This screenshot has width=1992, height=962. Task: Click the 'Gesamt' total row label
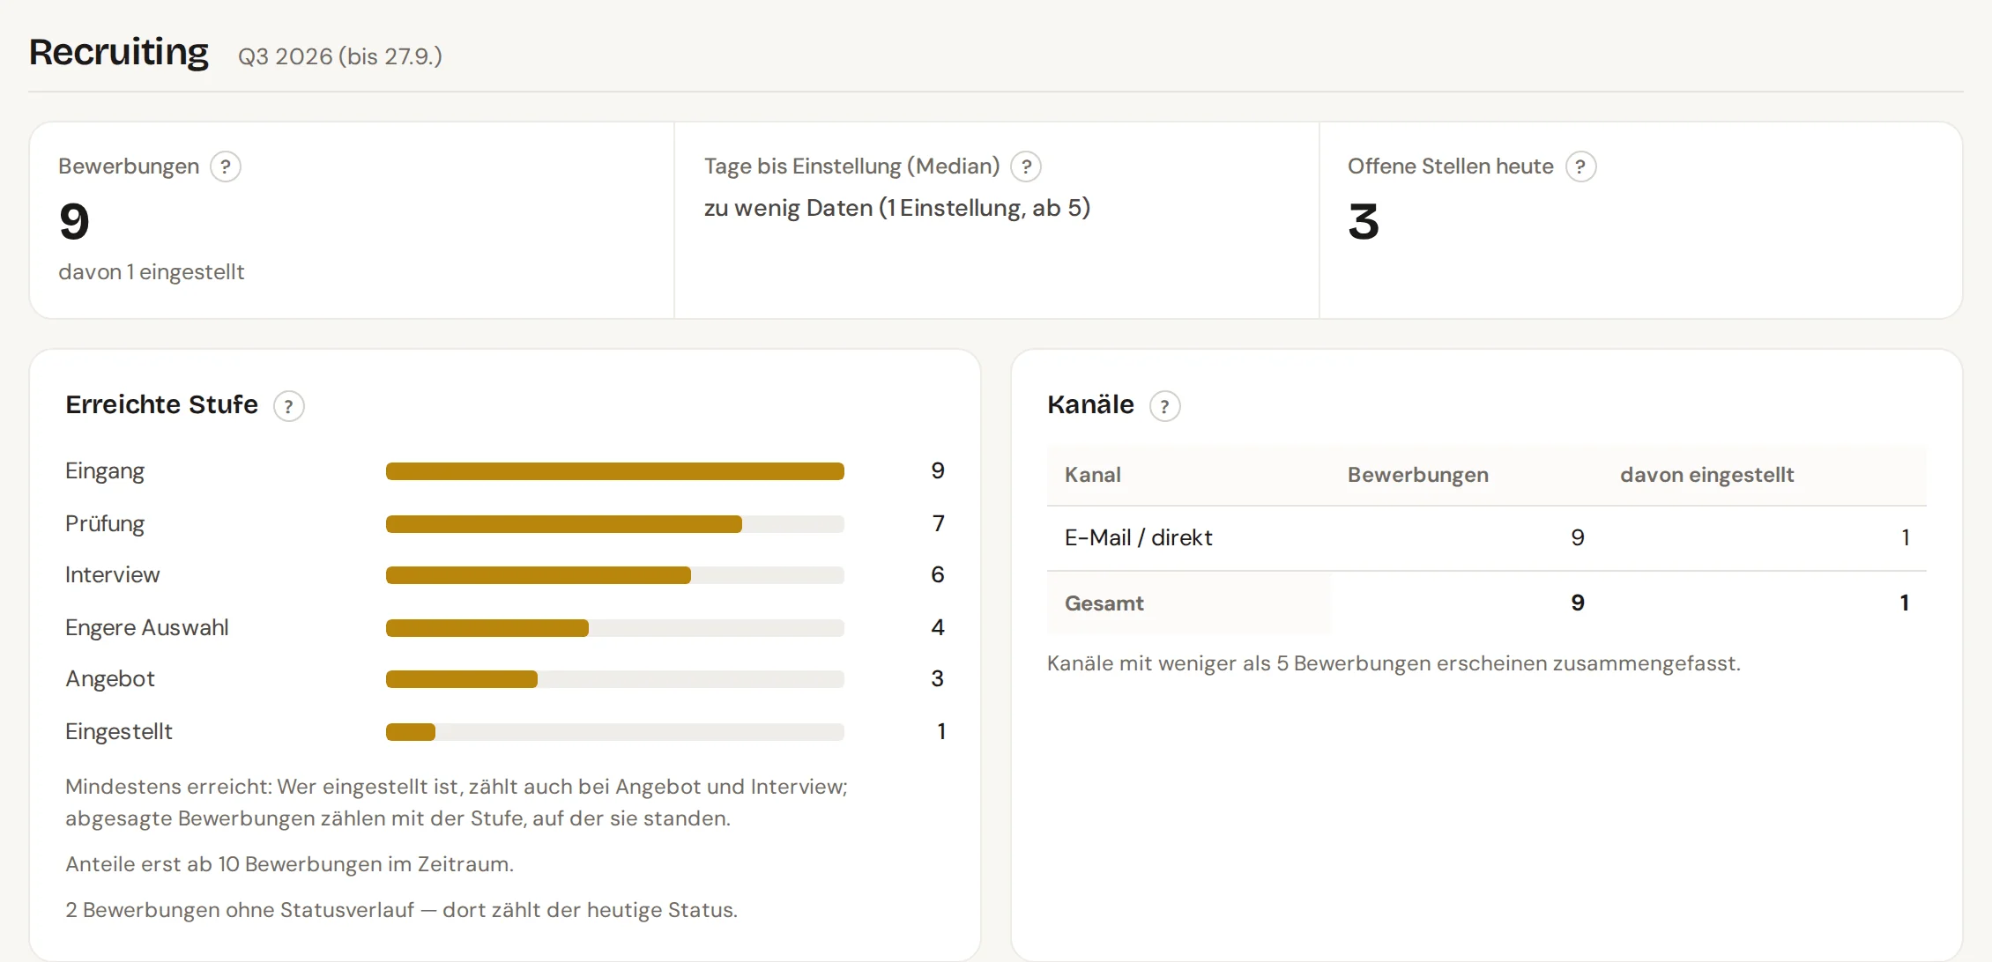click(1104, 603)
